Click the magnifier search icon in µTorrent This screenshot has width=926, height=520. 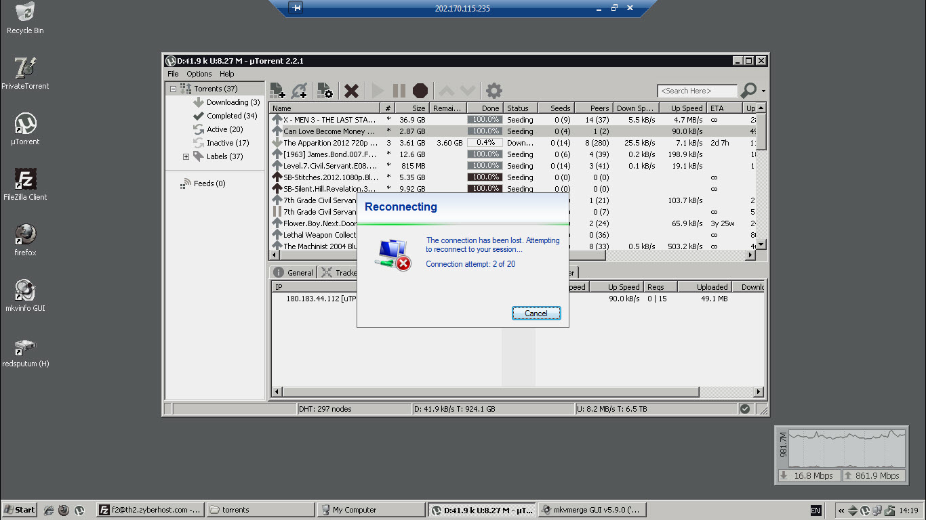[748, 90]
